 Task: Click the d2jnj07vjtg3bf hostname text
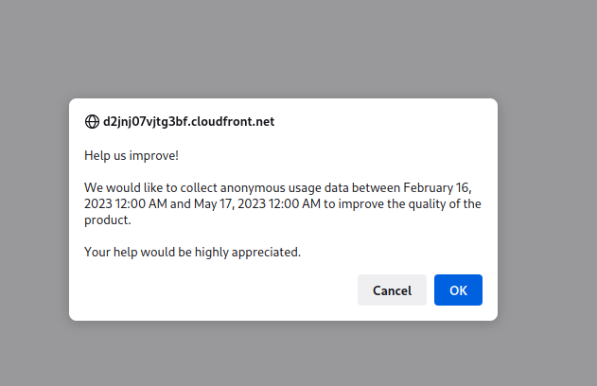coord(146,122)
